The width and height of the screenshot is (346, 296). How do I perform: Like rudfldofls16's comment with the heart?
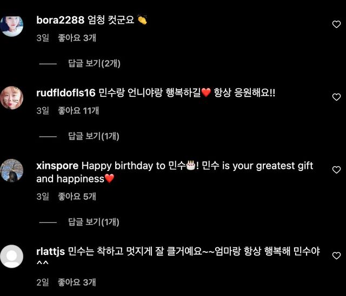pos(336,97)
